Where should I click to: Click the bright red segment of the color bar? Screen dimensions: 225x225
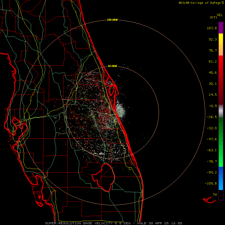tap(221, 60)
